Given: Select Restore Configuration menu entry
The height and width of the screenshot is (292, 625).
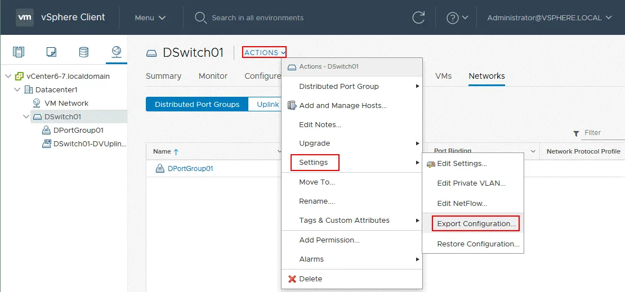Looking at the screenshot, I should 478,244.
